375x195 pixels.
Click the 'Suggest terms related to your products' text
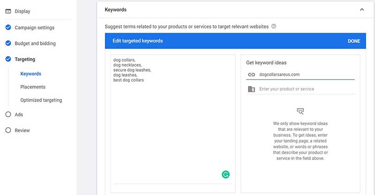187,27
